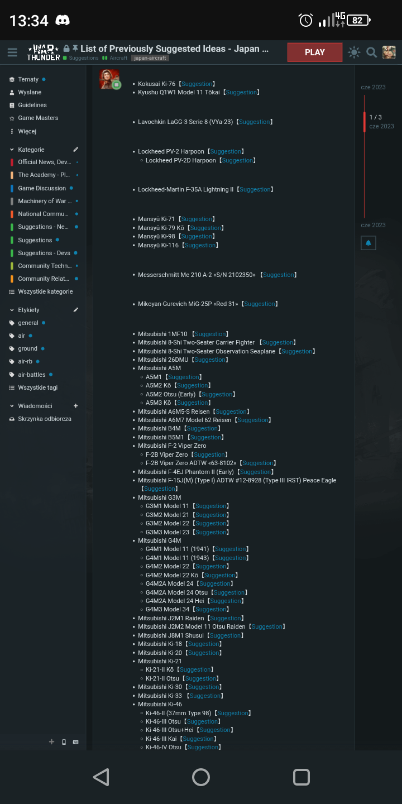
Task: Click the War Thunder logo
Action: click(x=44, y=52)
